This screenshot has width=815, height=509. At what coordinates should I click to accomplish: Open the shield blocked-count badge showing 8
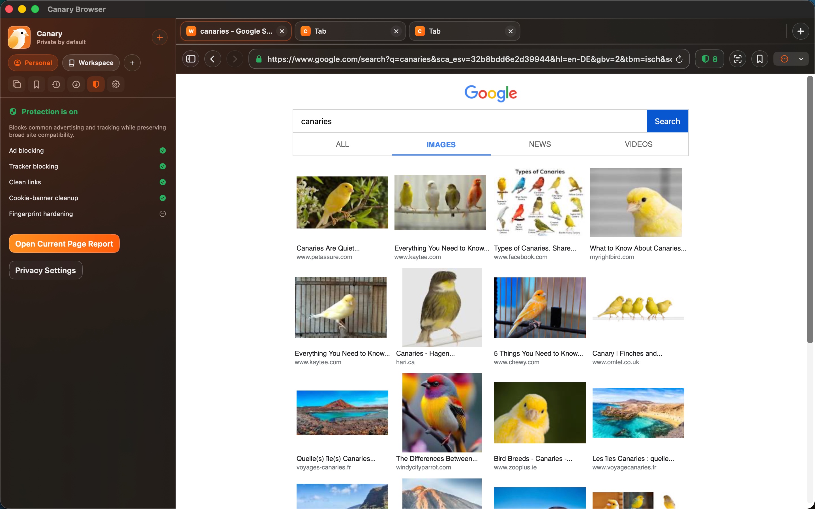(709, 59)
